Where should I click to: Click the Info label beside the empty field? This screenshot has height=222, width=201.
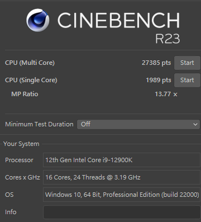11,212
